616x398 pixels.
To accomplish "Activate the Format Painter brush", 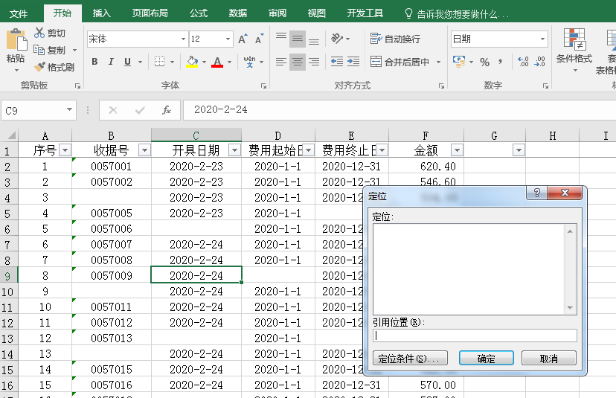I will click(54, 67).
